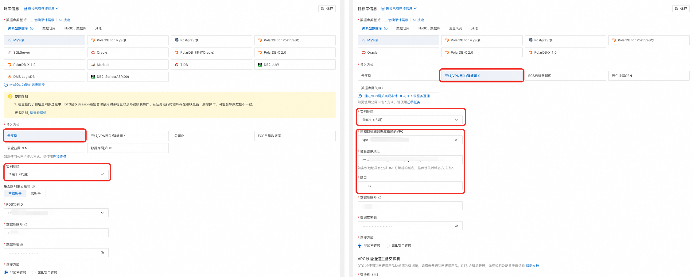Select 公网IP as the source access method
Viewport: 693px width, 277px height.
tap(211, 136)
